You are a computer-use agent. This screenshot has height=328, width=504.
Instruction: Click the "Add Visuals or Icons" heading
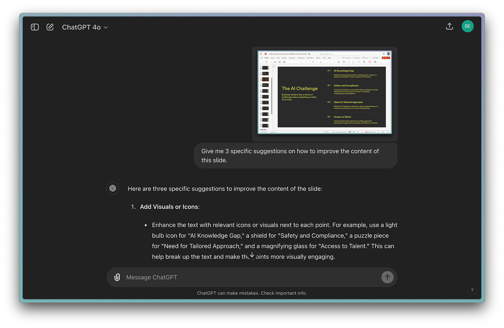click(170, 207)
